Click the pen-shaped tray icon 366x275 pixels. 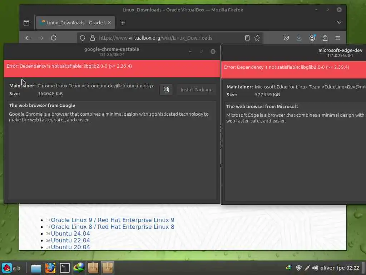(x=307, y=268)
